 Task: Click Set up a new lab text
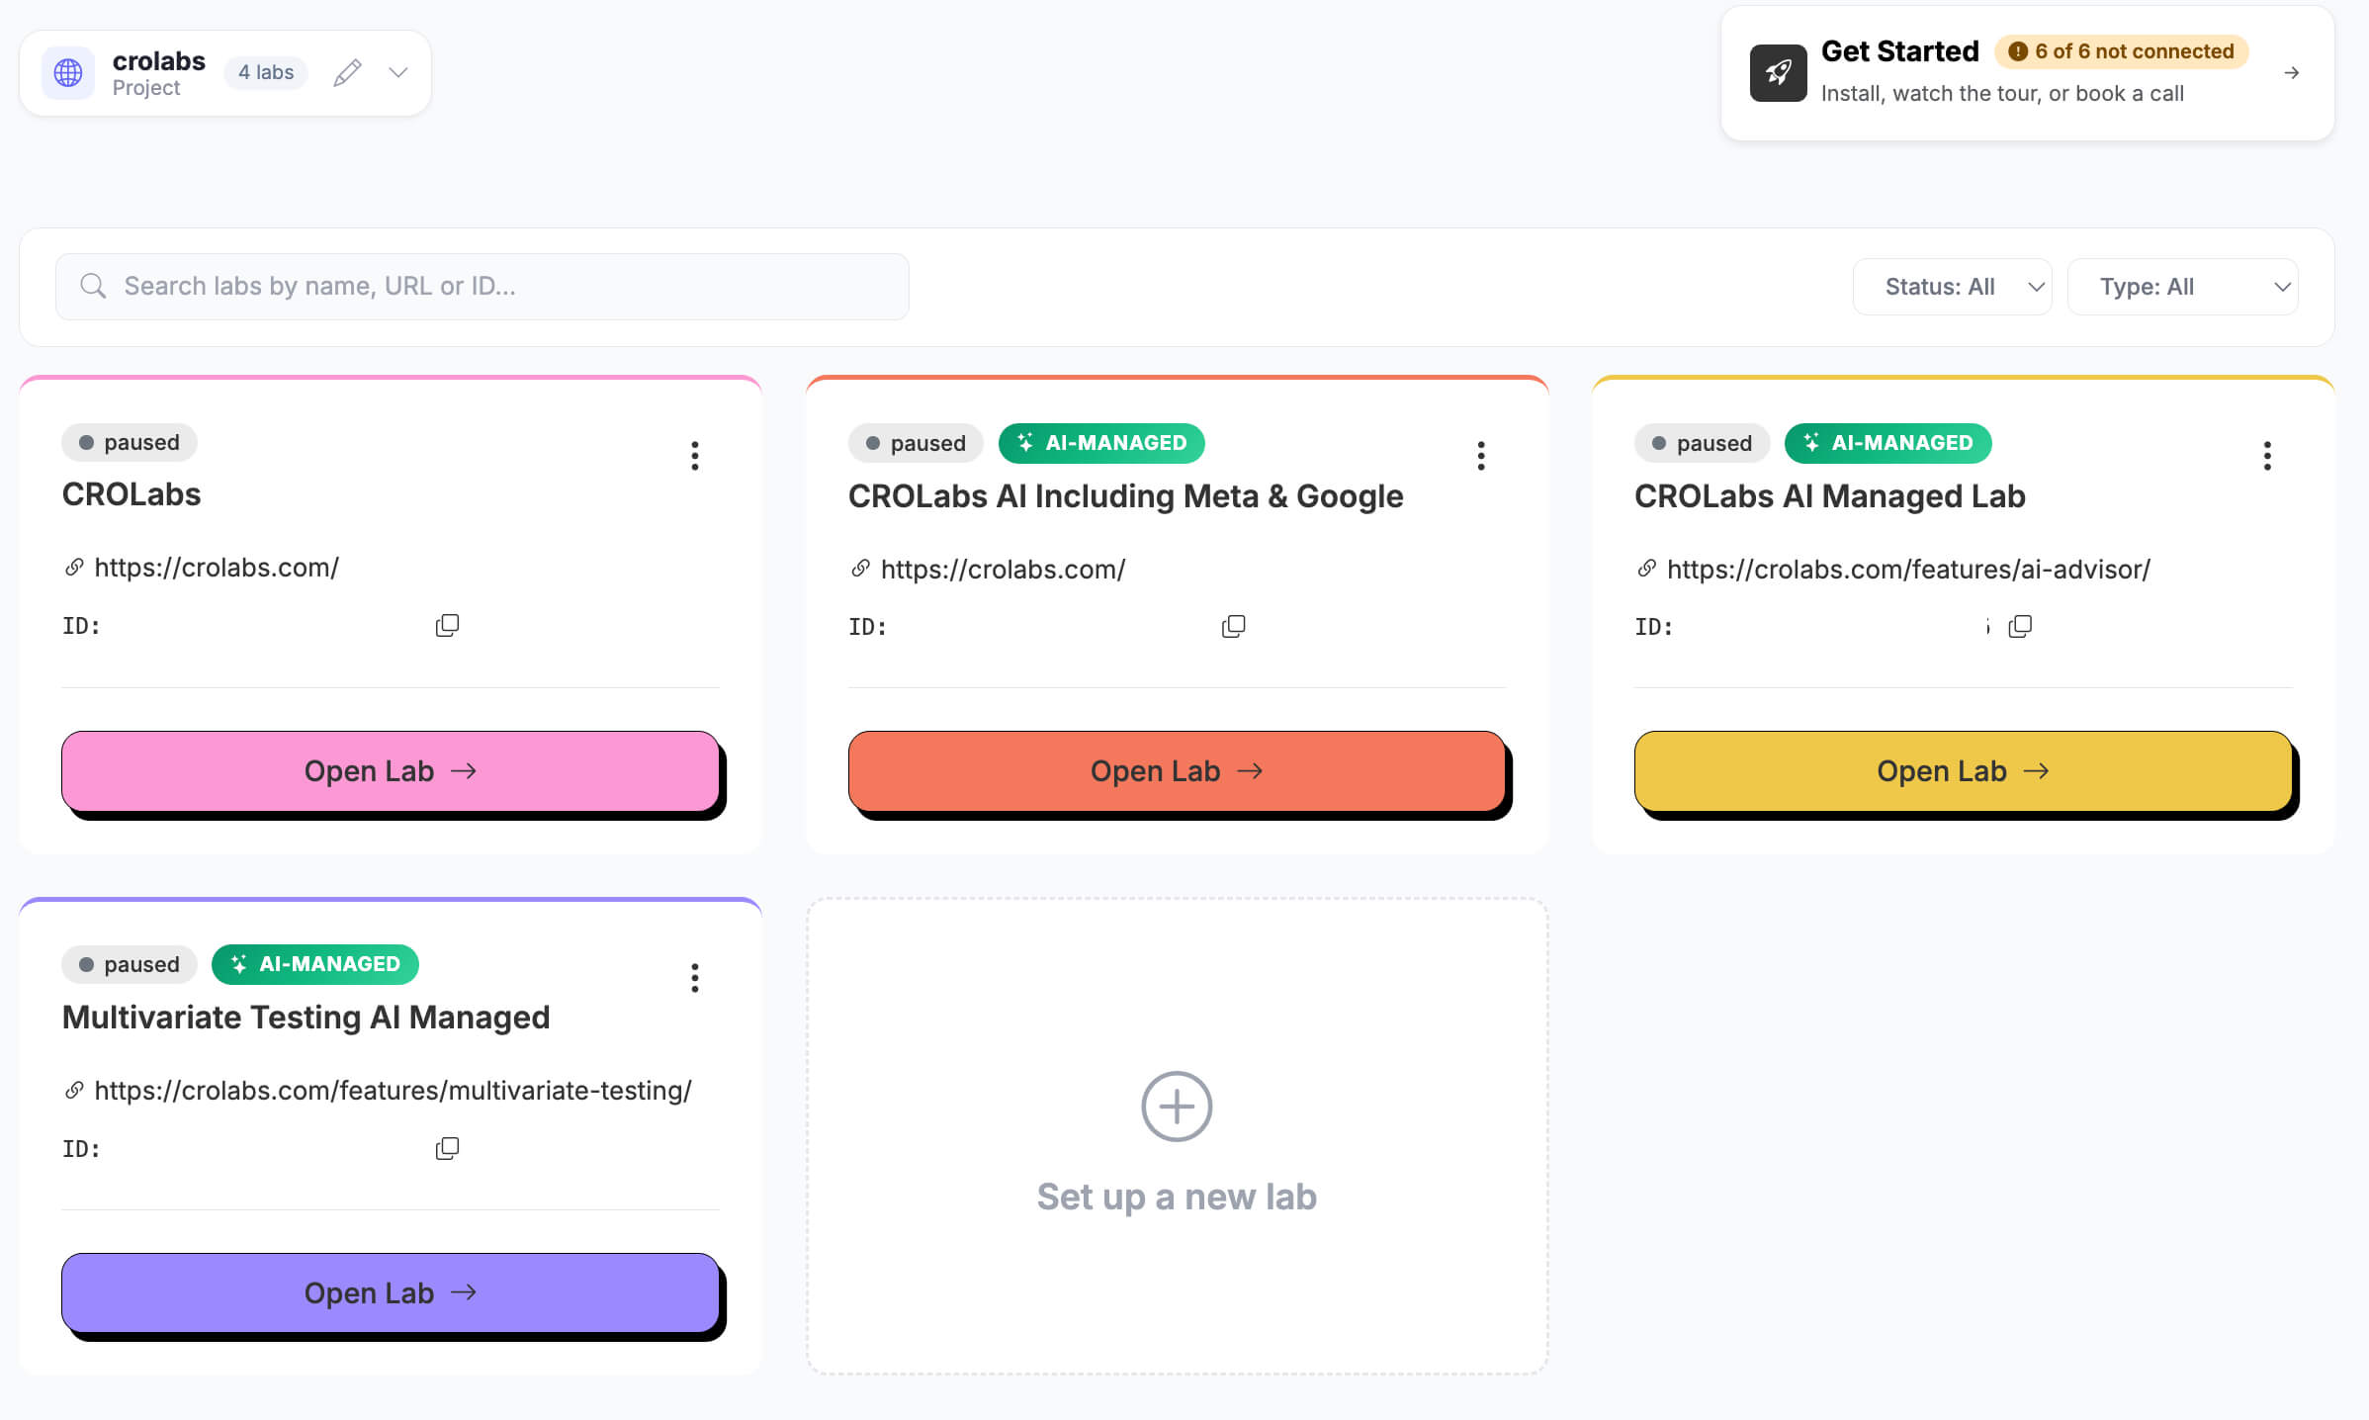(1177, 1197)
